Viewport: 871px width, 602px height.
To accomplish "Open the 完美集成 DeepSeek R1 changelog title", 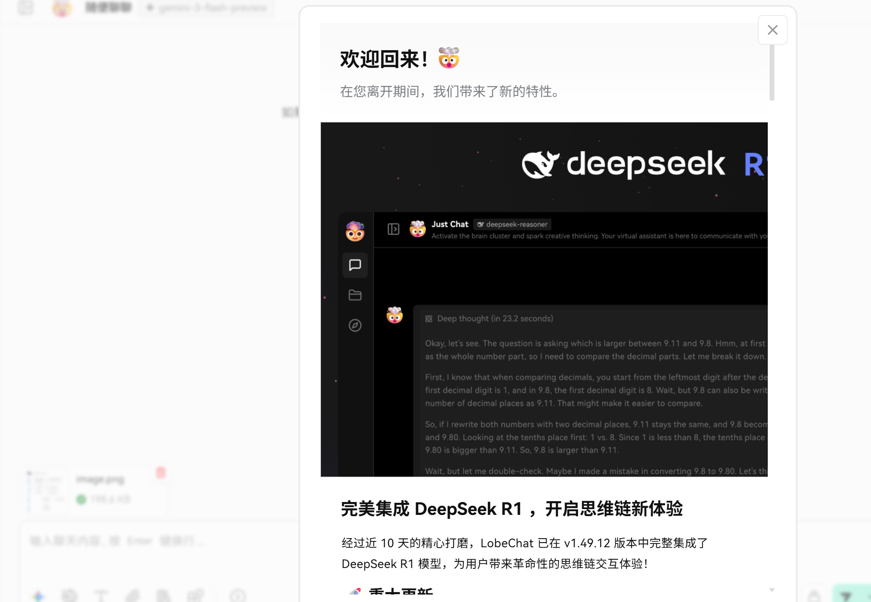I will point(512,509).
